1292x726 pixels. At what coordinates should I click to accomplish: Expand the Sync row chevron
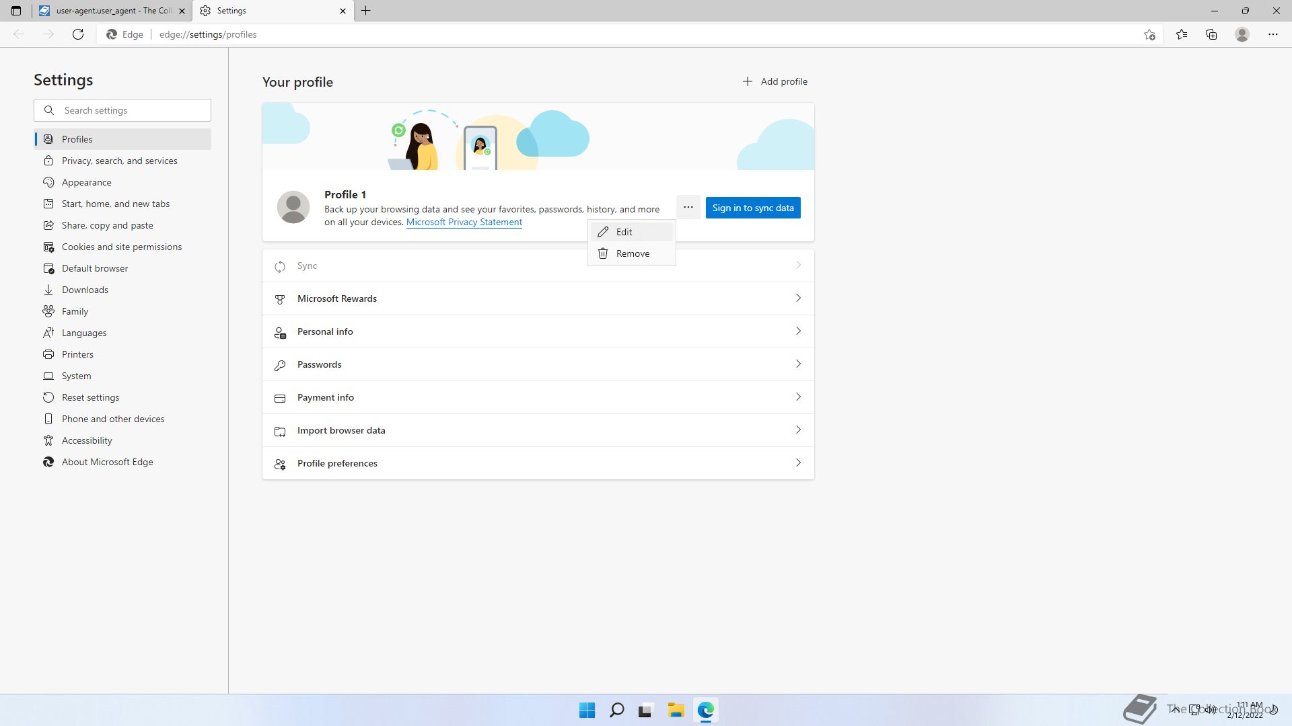[x=798, y=266]
